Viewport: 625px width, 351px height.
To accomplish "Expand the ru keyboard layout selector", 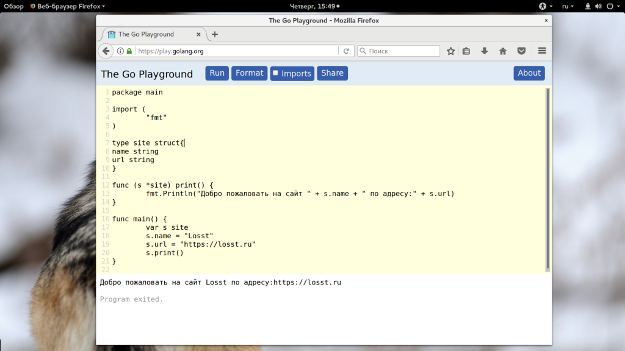I will (x=568, y=6).
